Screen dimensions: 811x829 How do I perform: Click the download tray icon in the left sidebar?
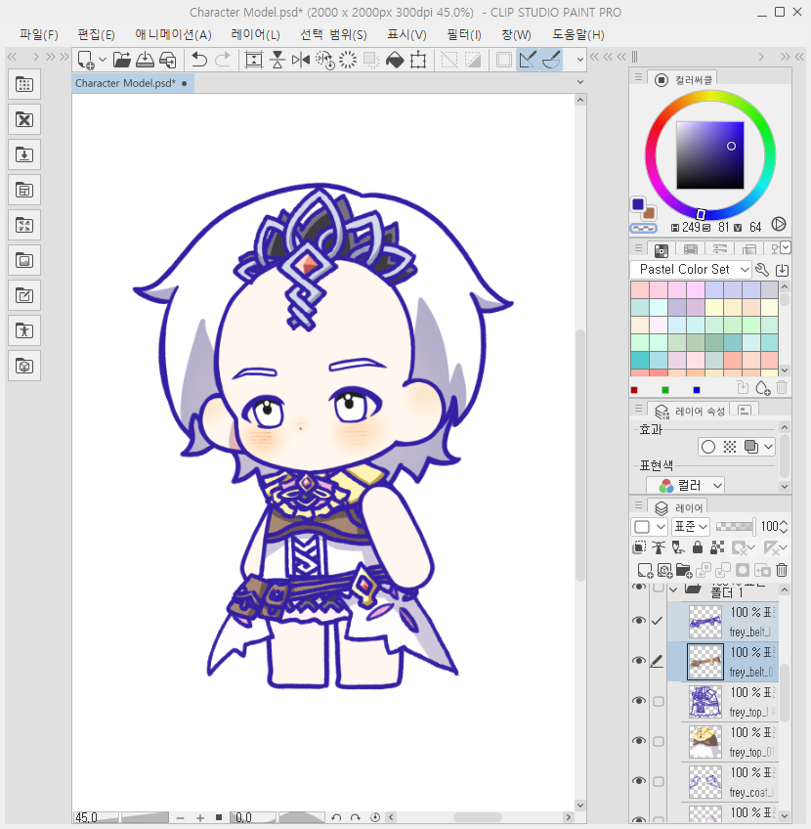tap(24, 154)
